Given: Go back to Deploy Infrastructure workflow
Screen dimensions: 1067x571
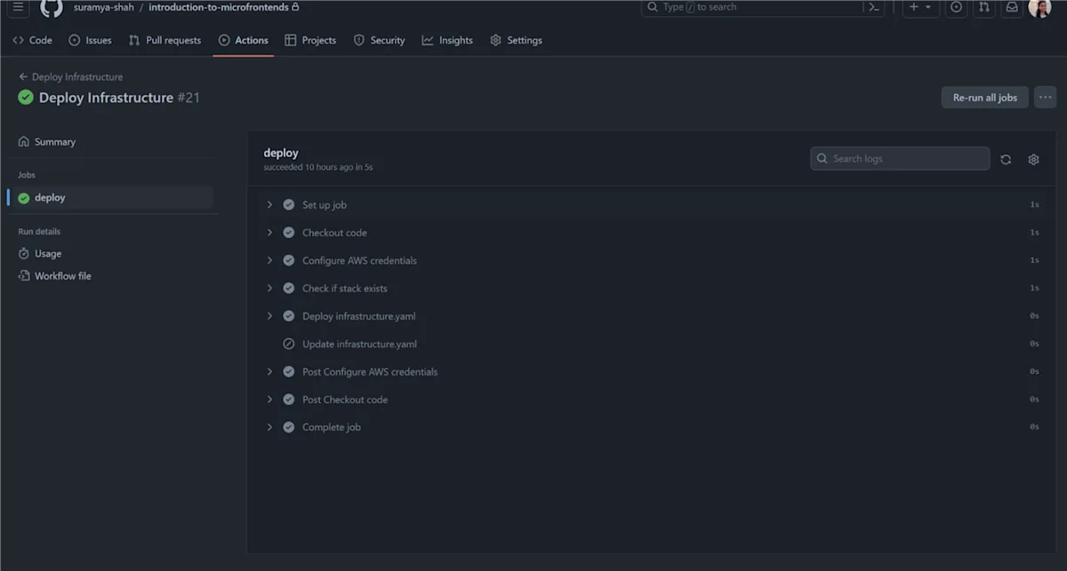Looking at the screenshot, I should click(71, 77).
